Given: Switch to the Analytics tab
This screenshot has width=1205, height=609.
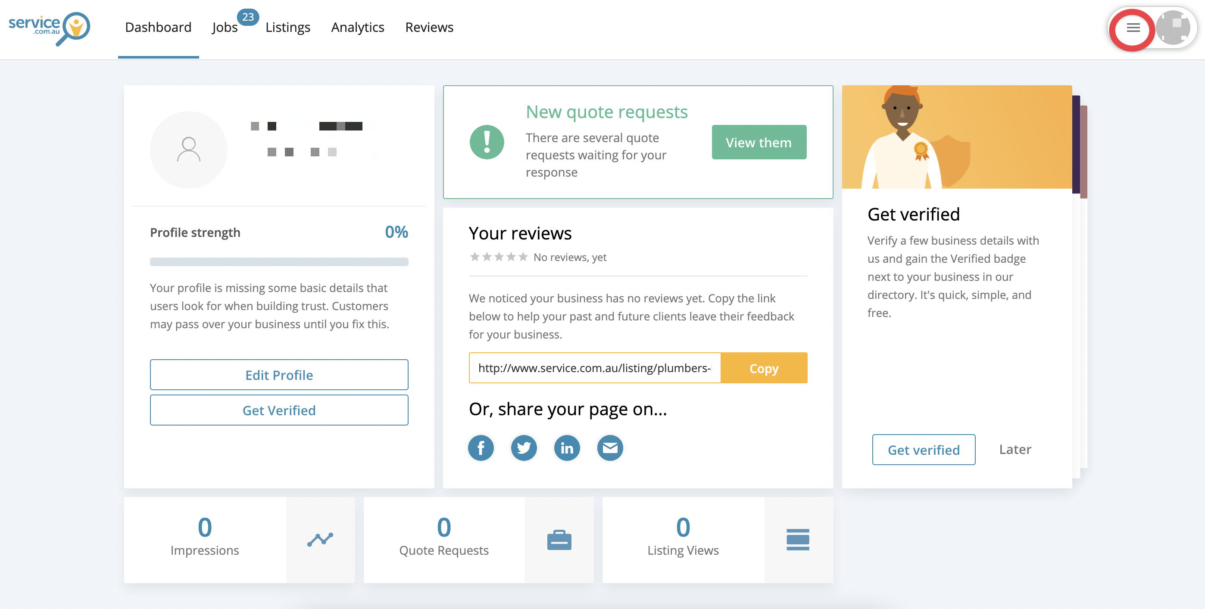Looking at the screenshot, I should pyautogui.click(x=357, y=28).
